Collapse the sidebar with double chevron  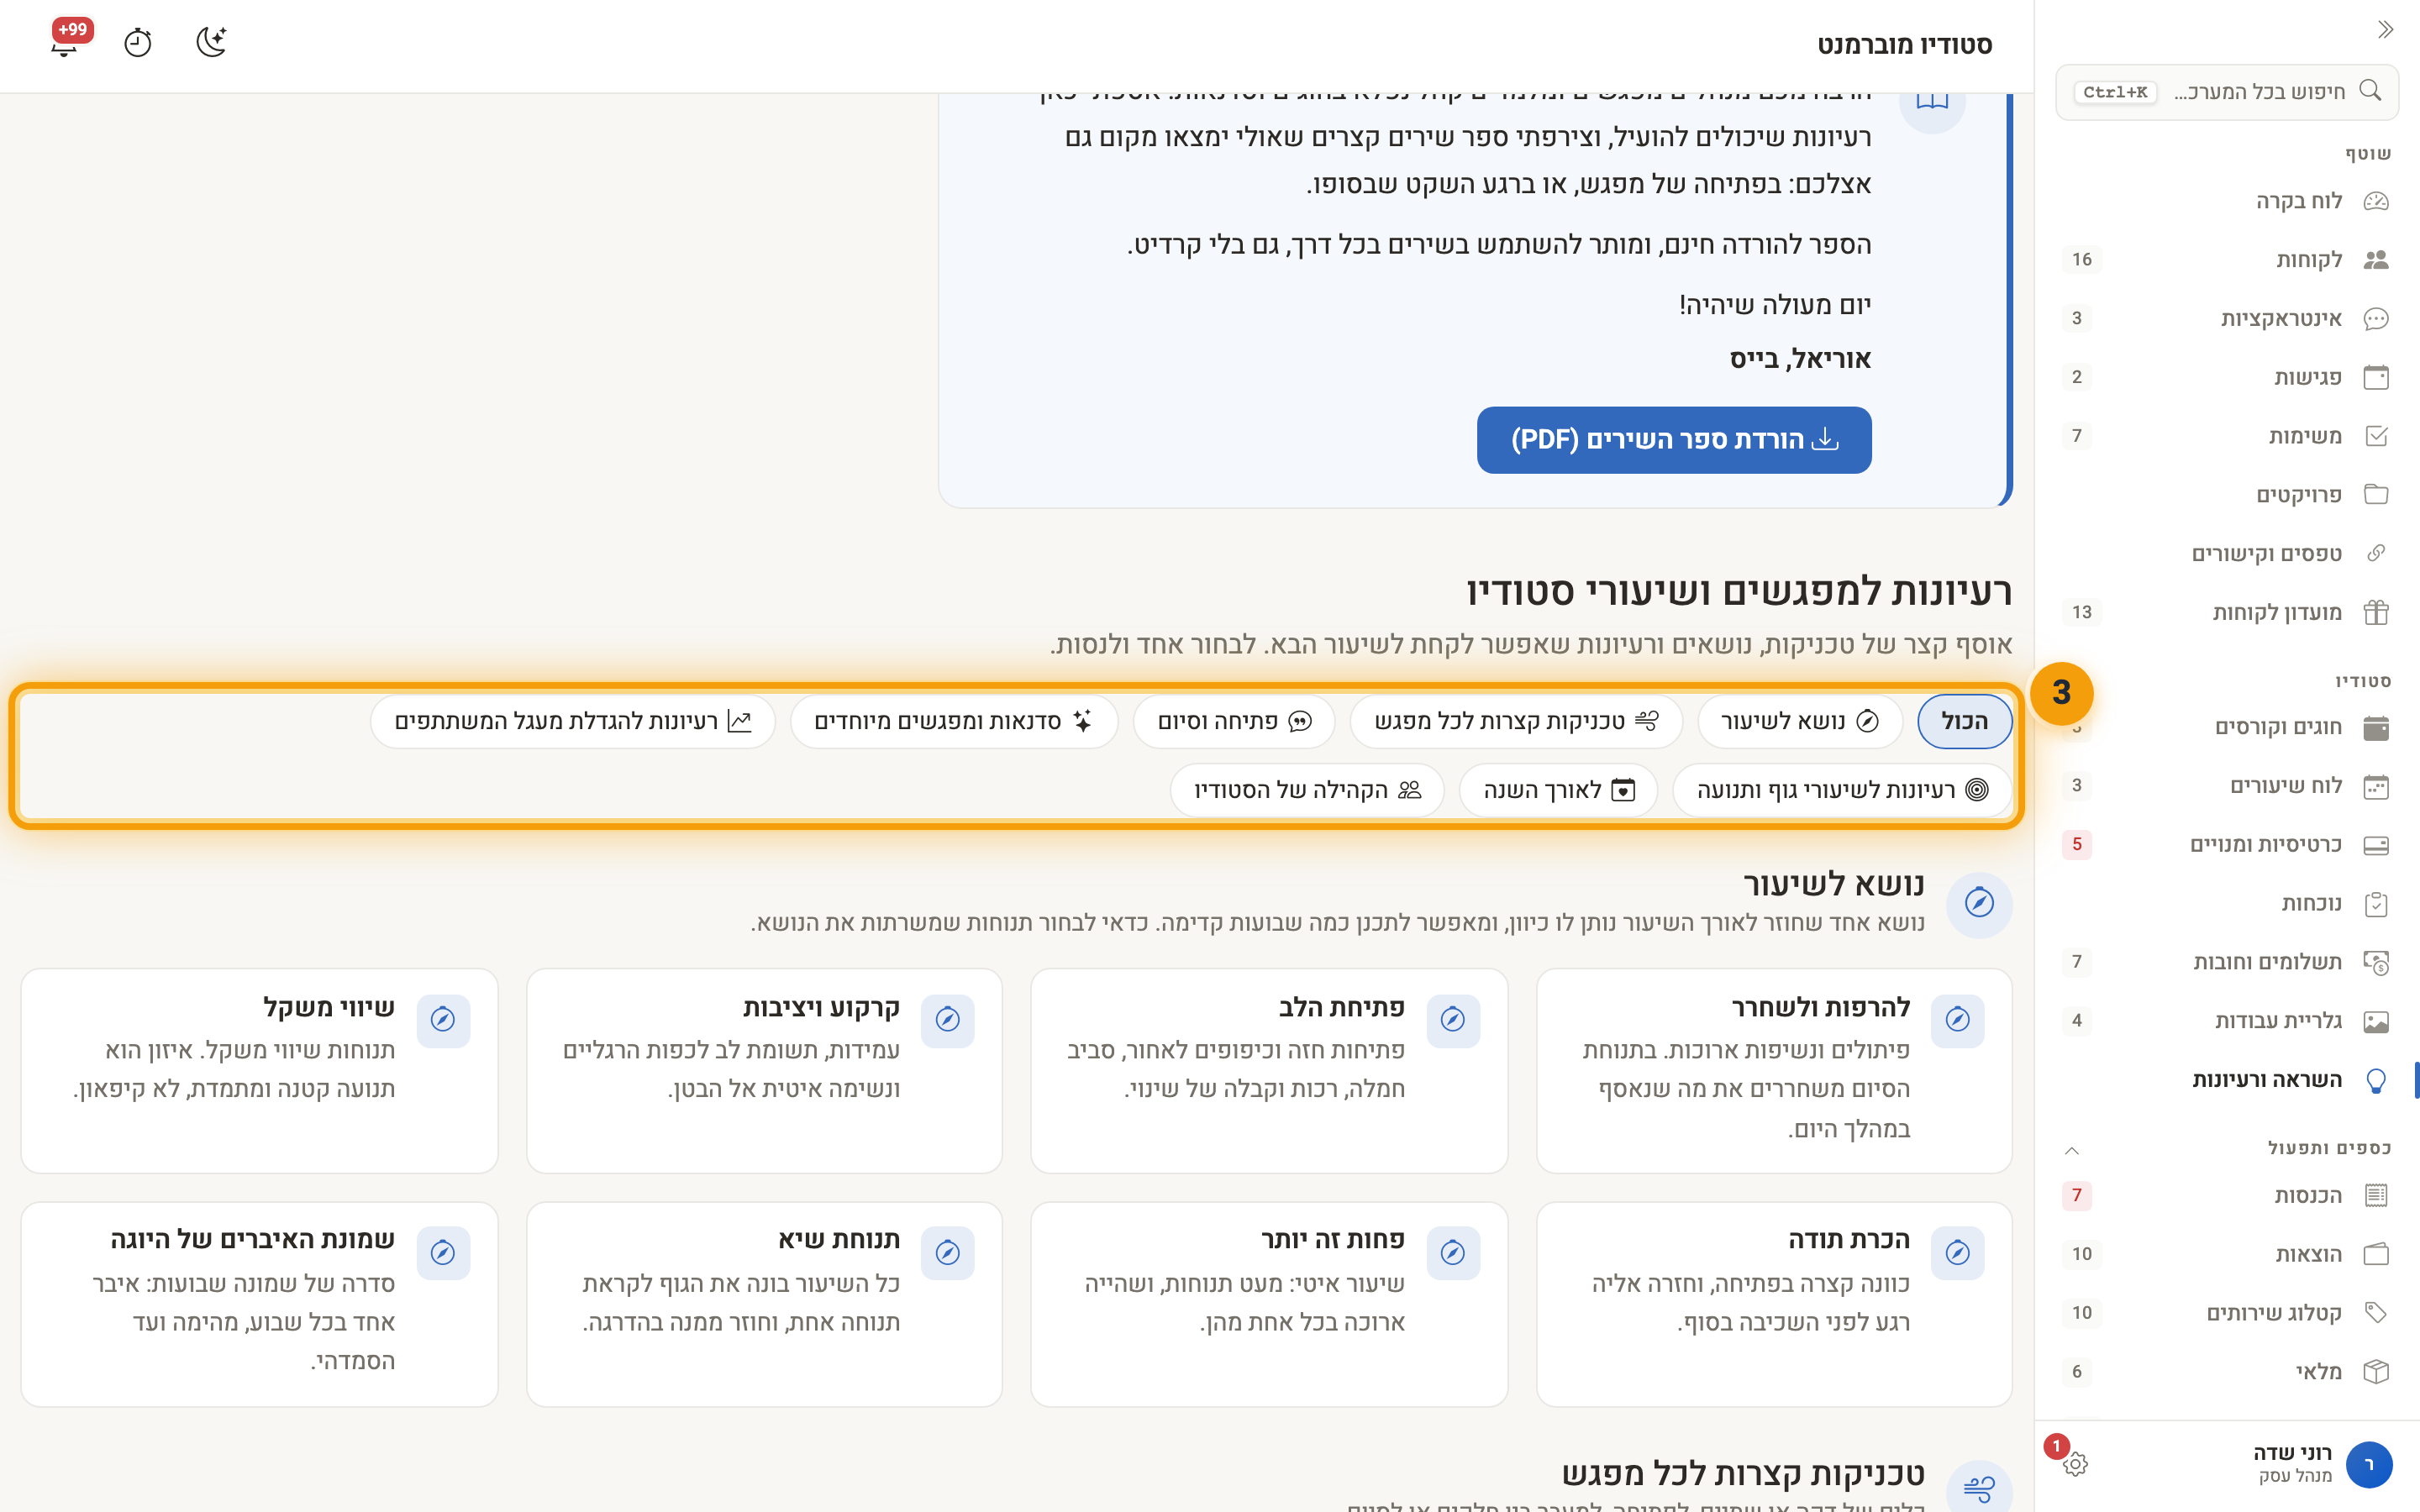pyautogui.click(x=2385, y=29)
